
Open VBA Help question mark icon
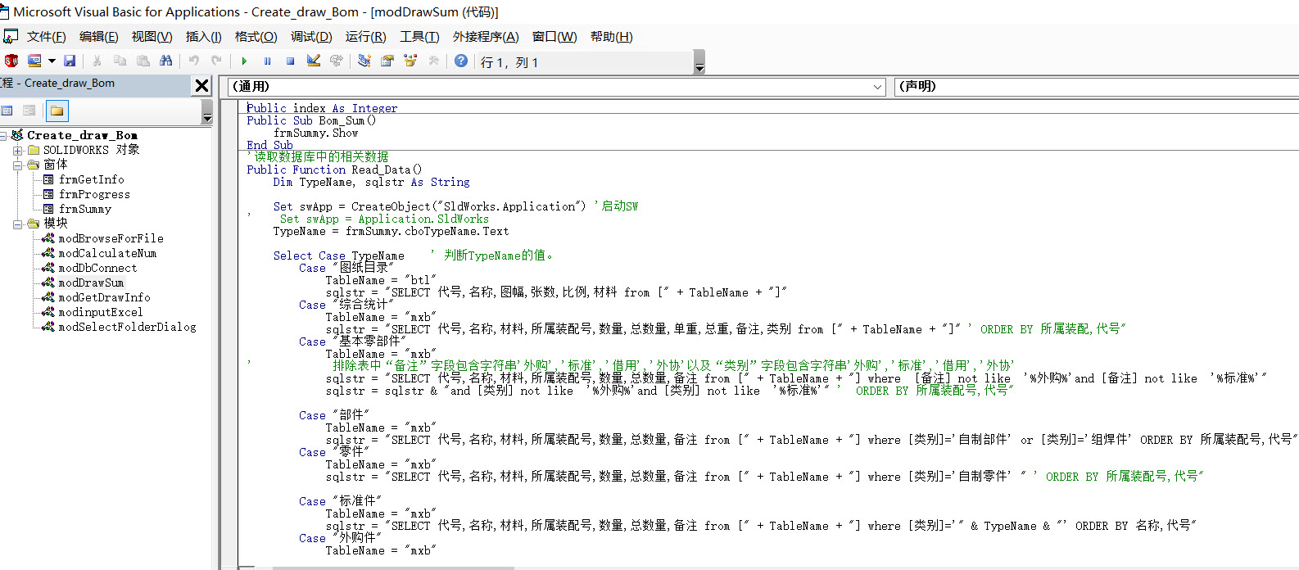click(461, 61)
